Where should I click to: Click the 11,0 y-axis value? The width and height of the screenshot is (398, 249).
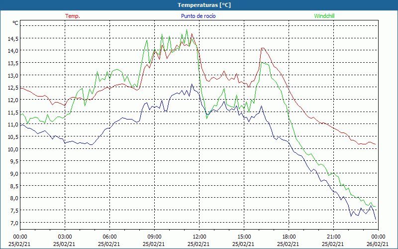pos(13,124)
